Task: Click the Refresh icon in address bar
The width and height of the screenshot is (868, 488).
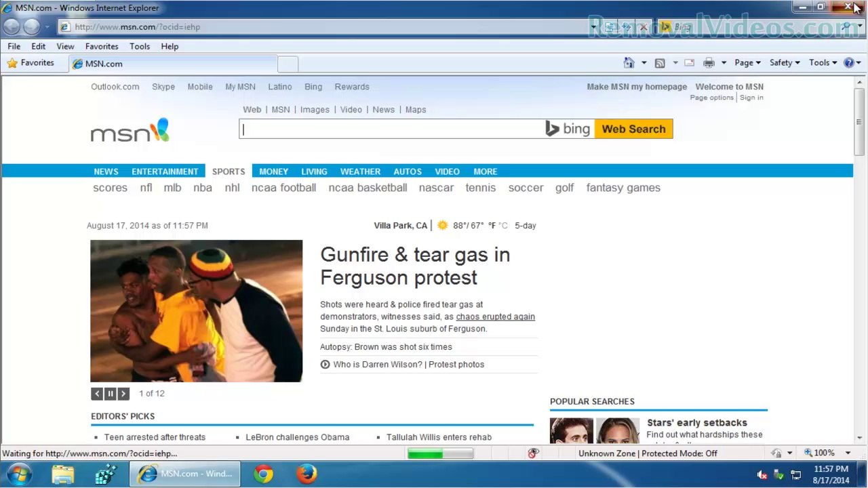Action: tap(627, 27)
